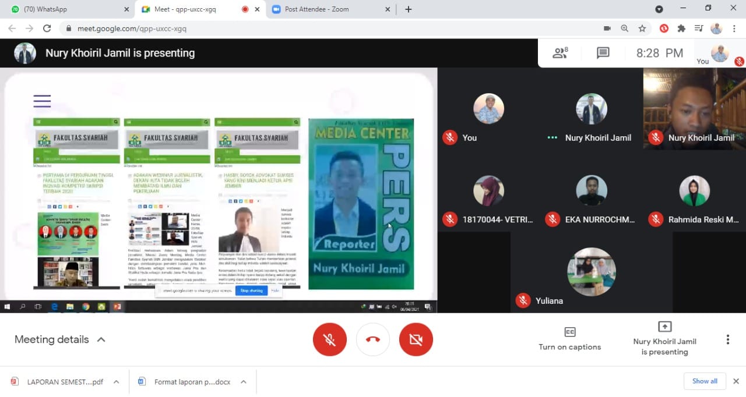Select Yuliana's participant tile

(x=592, y=272)
